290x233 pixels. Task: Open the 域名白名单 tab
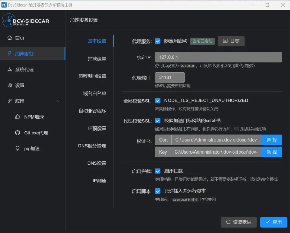point(94,94)
